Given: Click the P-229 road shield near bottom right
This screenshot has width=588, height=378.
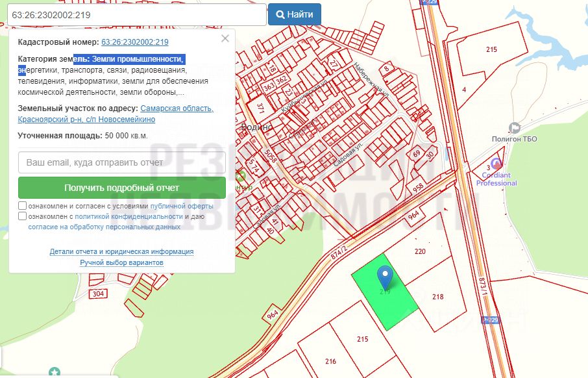Looking at the screenshot, I should click(491, 320).
